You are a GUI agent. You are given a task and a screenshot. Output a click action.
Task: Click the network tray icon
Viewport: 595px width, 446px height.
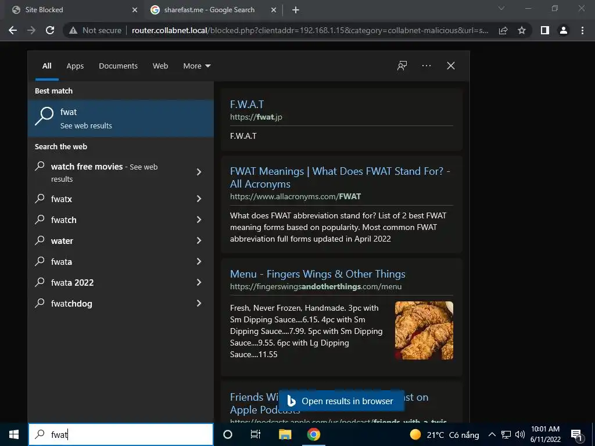coord(506,434)
